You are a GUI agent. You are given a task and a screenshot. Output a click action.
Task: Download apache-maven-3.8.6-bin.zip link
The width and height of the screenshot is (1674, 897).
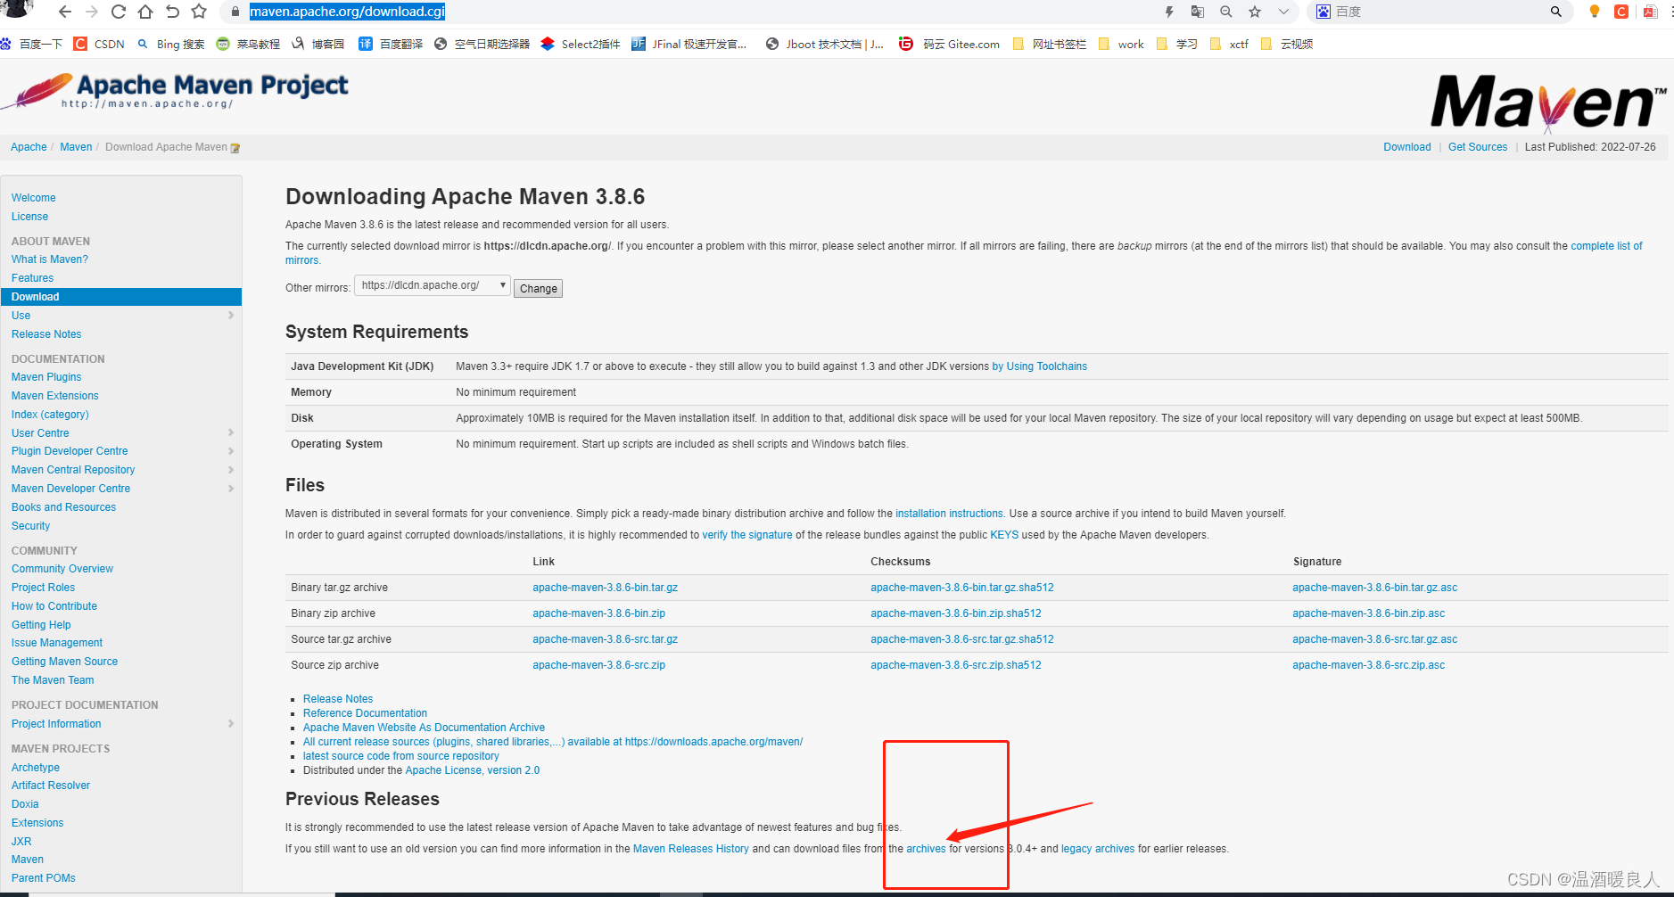click(598, 613)
